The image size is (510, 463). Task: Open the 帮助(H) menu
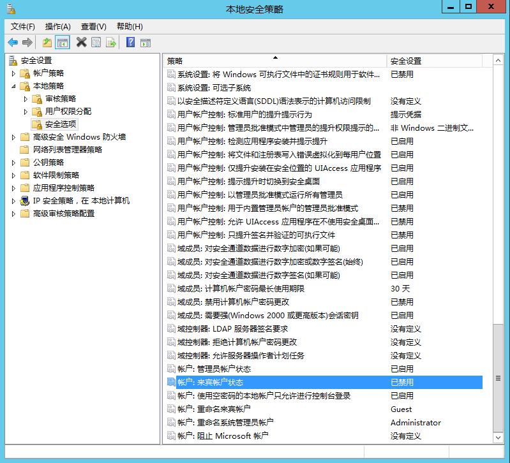point(130,27)
